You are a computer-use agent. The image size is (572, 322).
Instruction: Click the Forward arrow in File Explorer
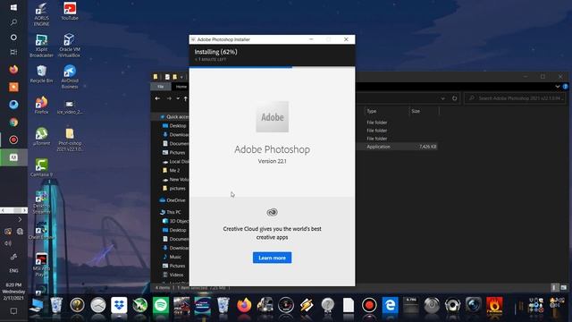[x=169, y=98]
